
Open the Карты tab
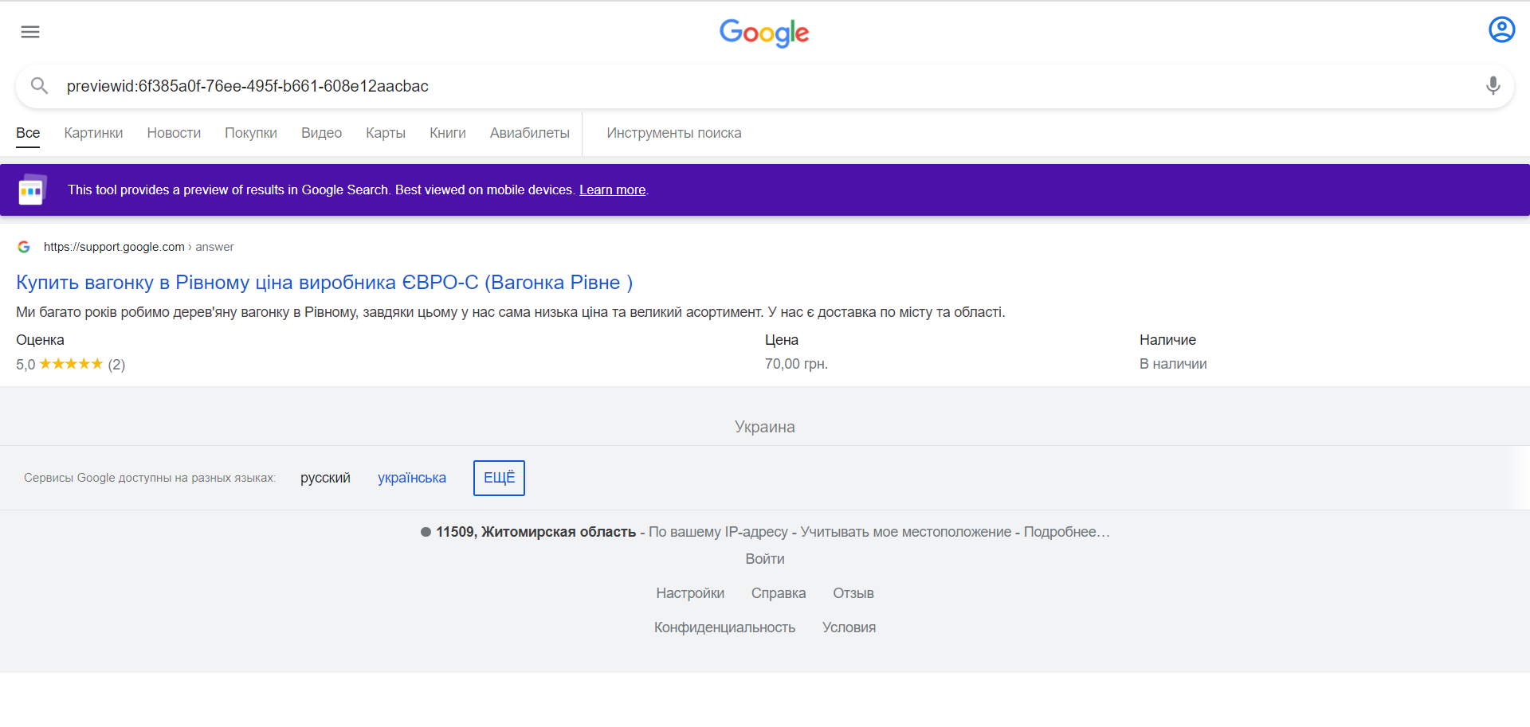(386, 133)
